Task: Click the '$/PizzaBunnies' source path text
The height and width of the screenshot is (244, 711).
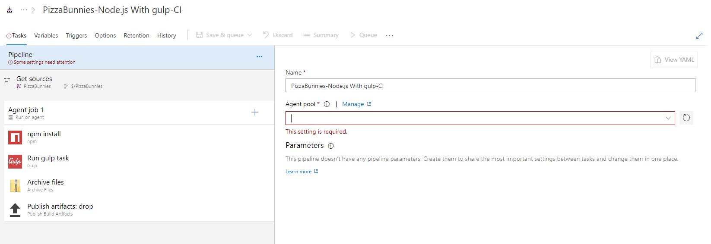Action: pyautogui.click(x=87, y=86)
